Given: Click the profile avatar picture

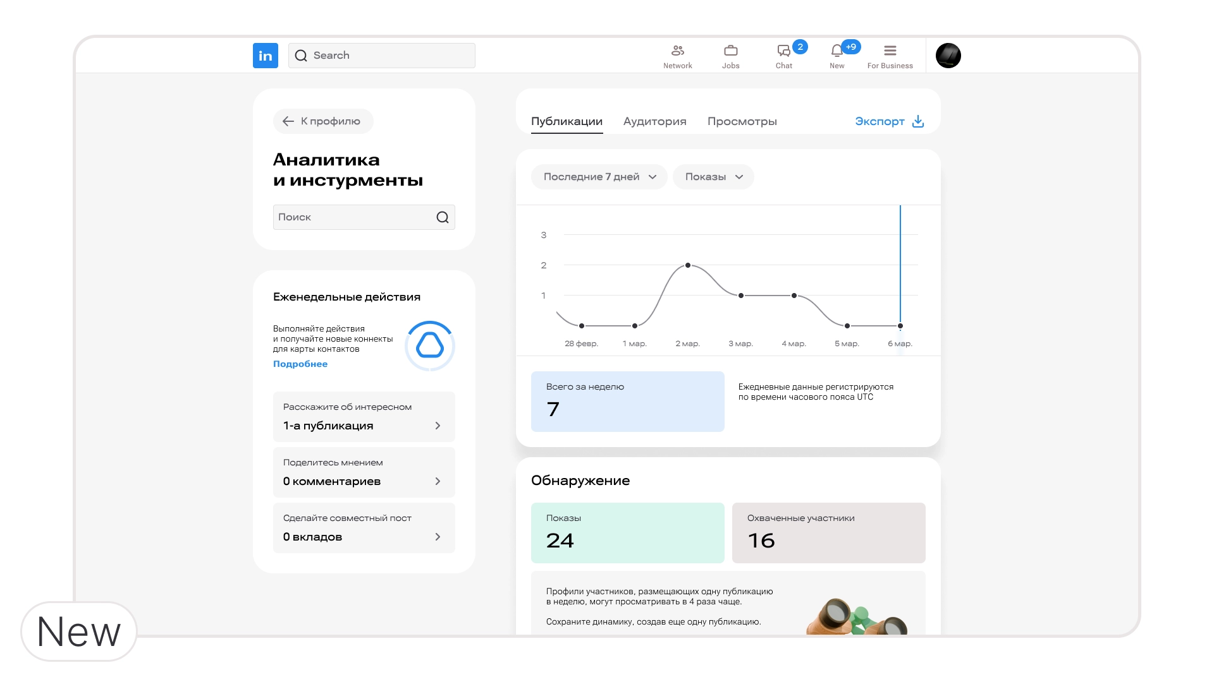Looking at the screenshot, I should point(948,56).
